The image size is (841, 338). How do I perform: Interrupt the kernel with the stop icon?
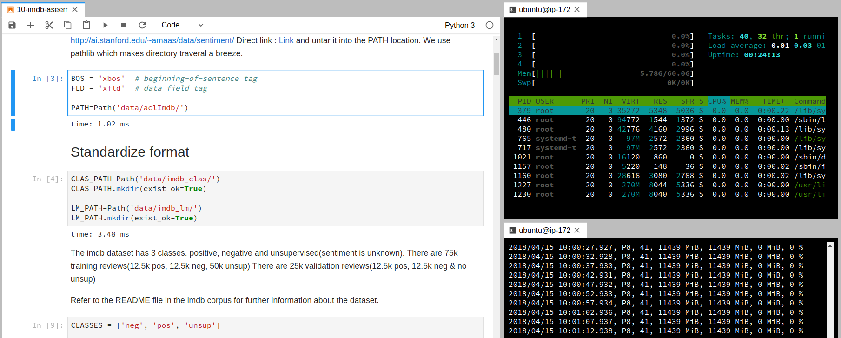[124, 25]
